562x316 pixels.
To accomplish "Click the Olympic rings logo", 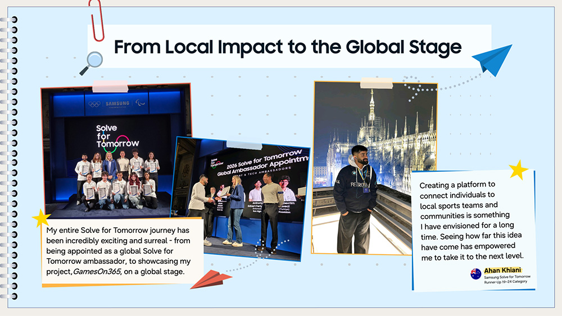I will 94,104.
